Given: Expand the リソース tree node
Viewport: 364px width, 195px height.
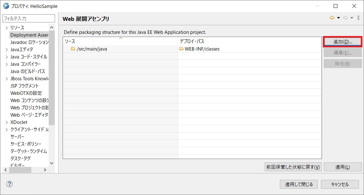Looking at the screenshot, I should [x=7, y=28].
